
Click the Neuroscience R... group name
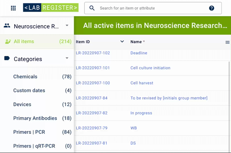tap(36, 26)
